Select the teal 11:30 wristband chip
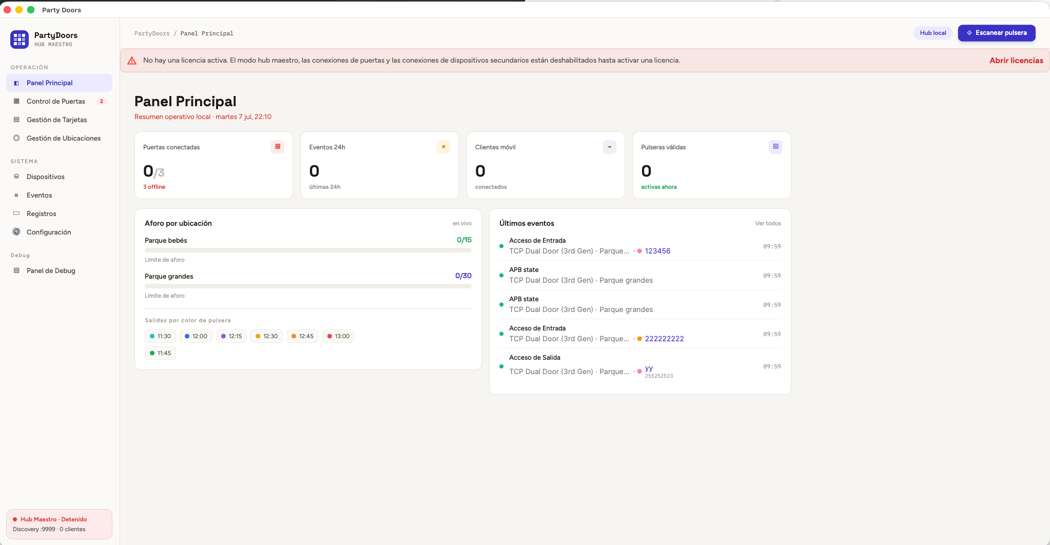Viewport: 1050px width, 545px height. pyautogui.click(x=160, y=336)
